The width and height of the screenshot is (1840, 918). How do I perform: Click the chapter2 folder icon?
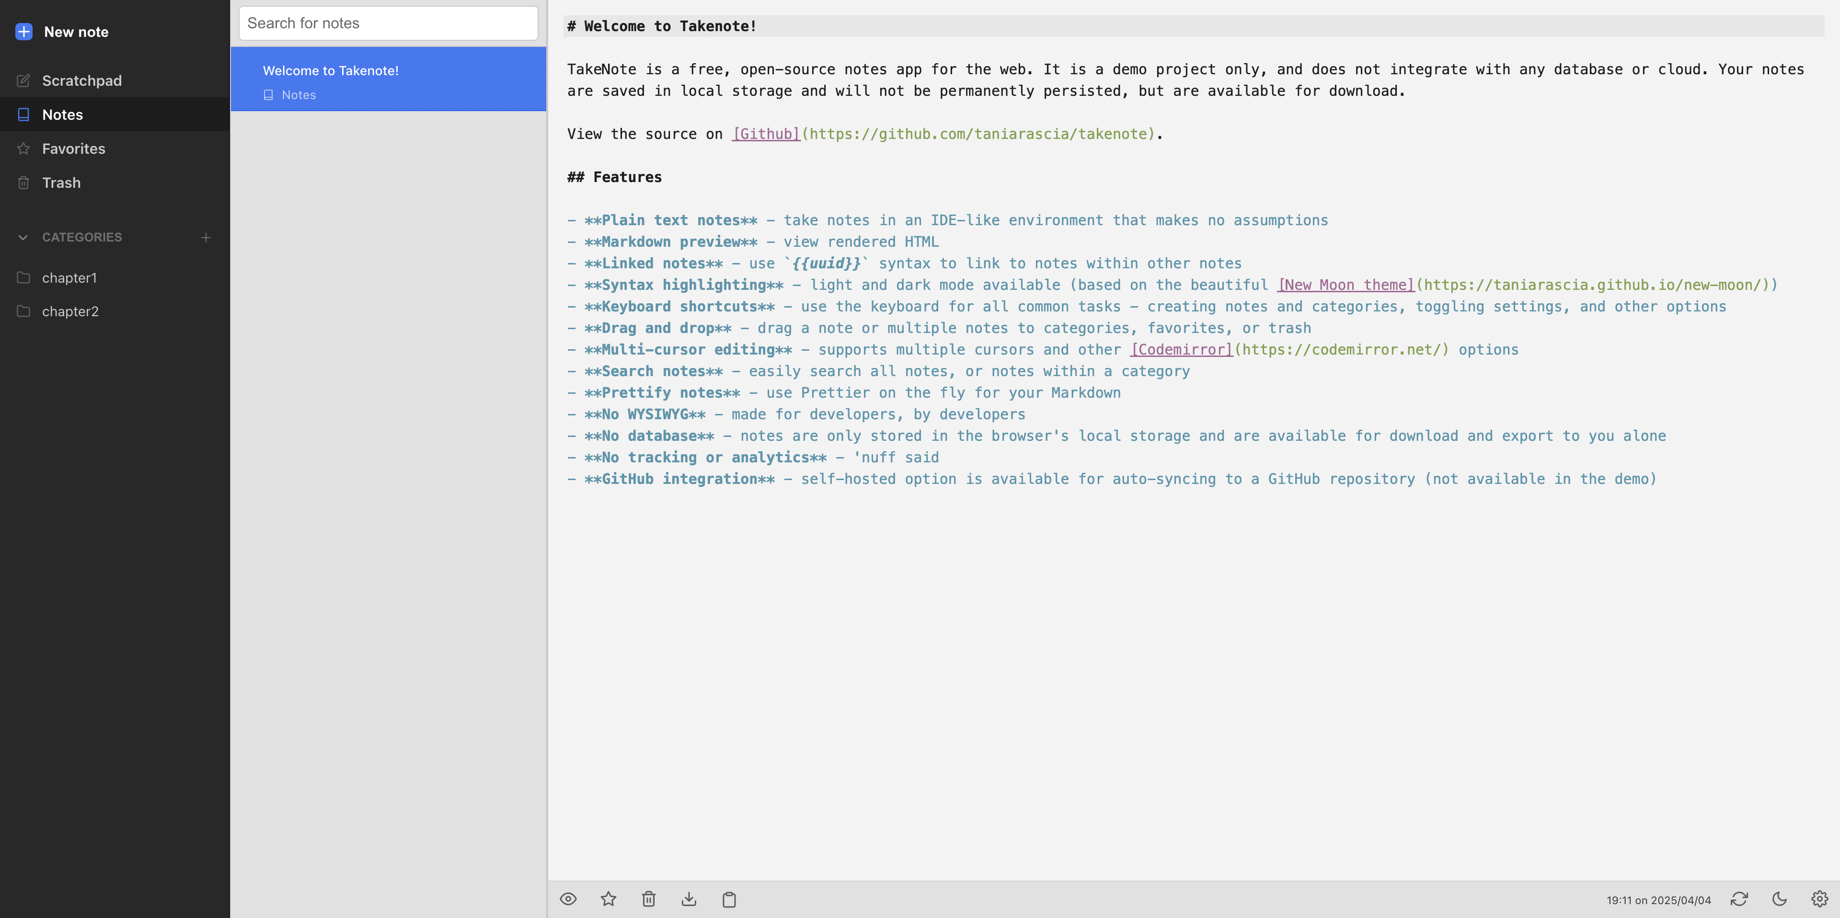(x=23, y=311)
